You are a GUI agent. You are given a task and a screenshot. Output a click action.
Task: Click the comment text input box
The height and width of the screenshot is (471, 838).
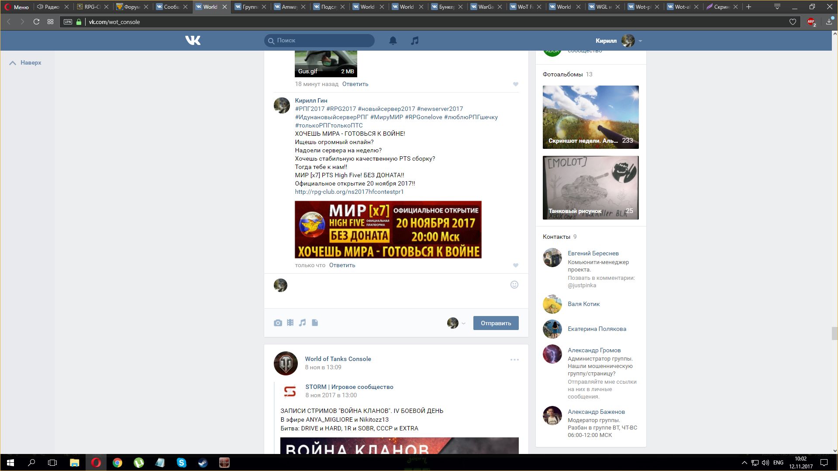pyautogui.click(x=397, y=290)
